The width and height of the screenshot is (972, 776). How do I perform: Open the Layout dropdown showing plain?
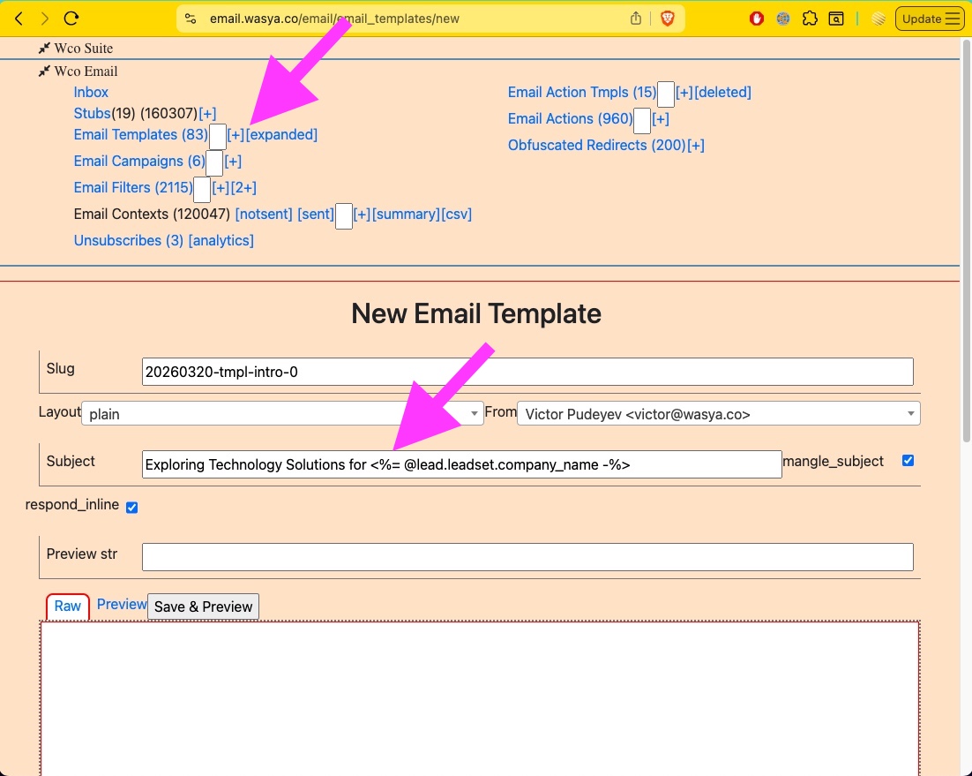point(282,413)
